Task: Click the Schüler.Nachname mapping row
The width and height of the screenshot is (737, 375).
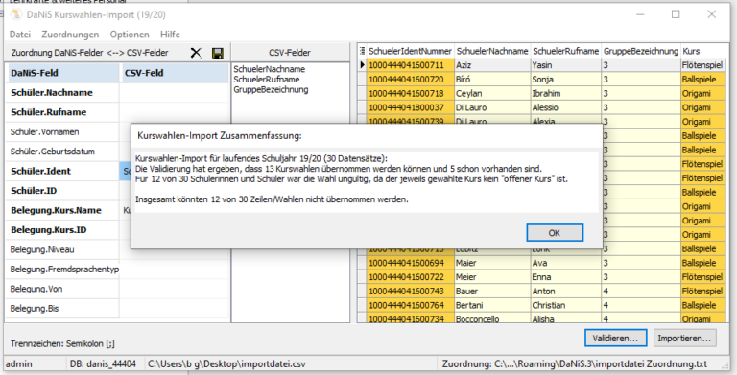Action: click(117, 93)
